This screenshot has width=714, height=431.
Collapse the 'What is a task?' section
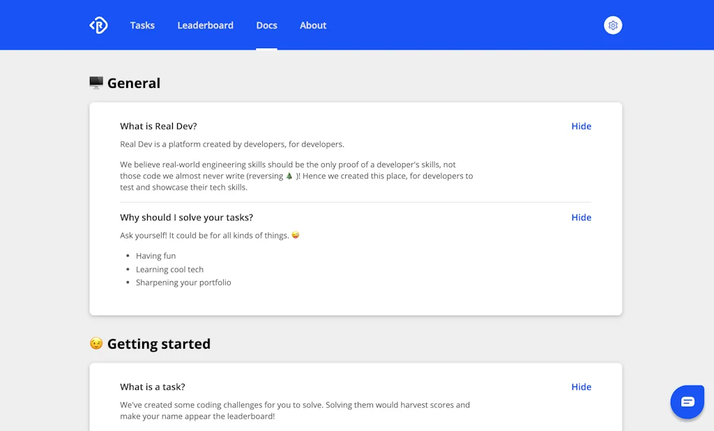[581, 386]
